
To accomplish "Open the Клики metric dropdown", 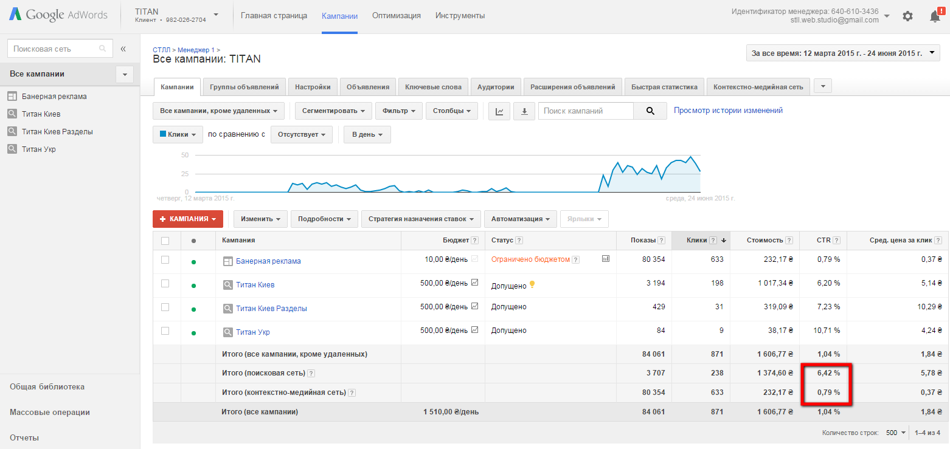I will coord(178,134).
